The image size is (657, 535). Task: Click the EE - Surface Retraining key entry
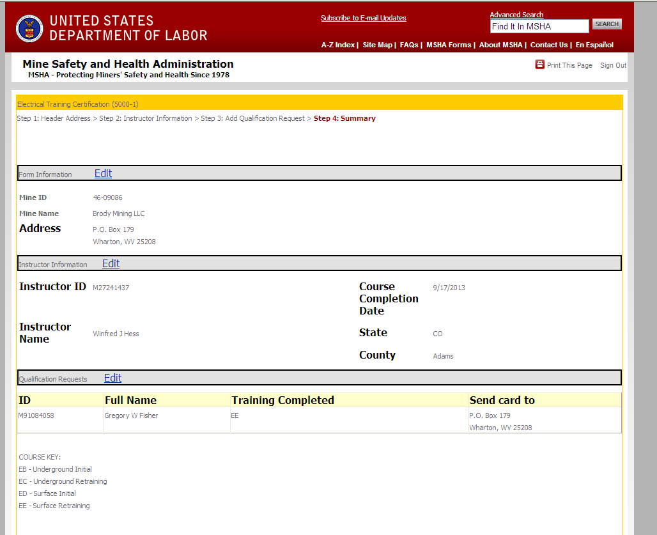pyautogui.click(x=54, y=506)
